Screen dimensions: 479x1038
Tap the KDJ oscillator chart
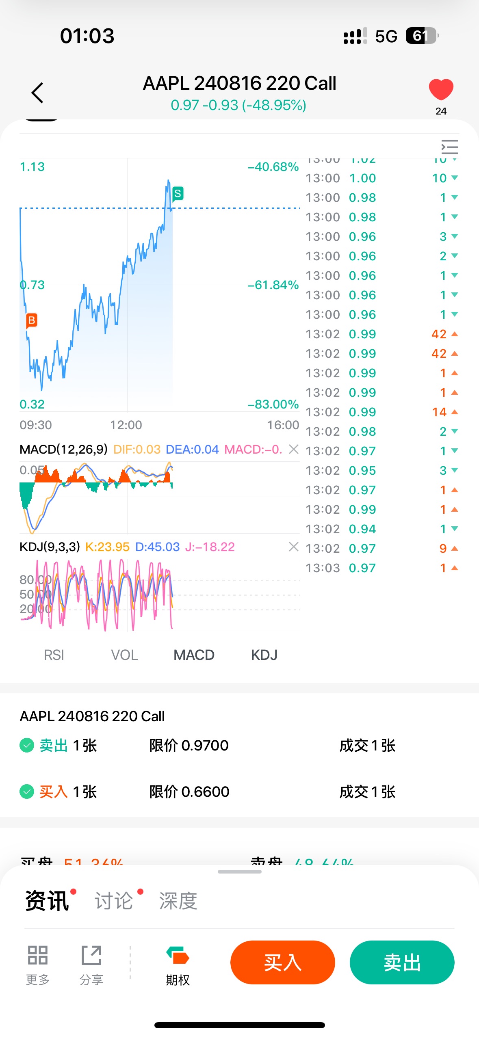[x=160, y=595]
